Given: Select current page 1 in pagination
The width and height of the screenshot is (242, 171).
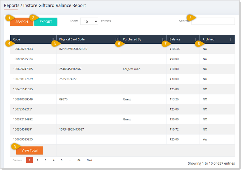Looking at the screenshot, I should 29,160.
